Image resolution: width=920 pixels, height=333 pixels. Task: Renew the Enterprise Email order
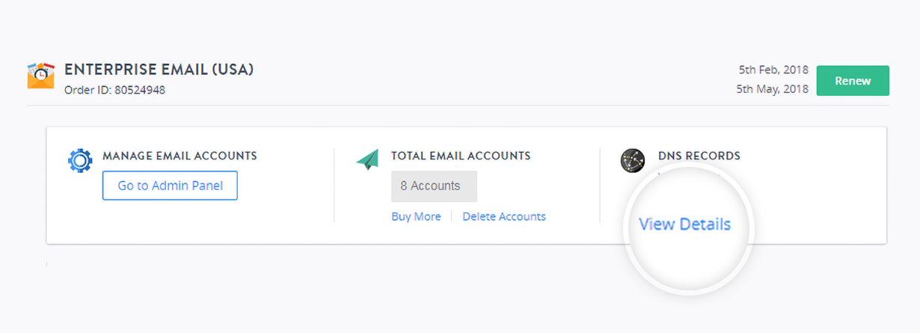(x=853, y=81)
